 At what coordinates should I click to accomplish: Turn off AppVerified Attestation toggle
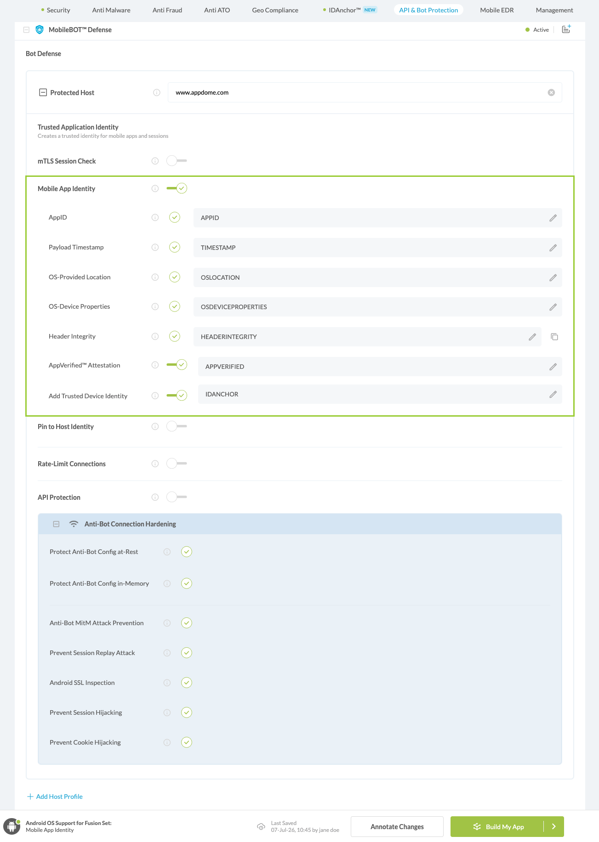point(177,365)
